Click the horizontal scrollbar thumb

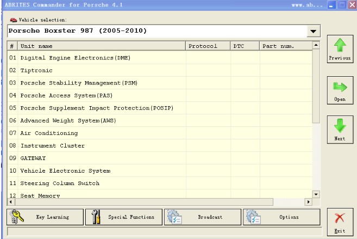pos(144,202)
